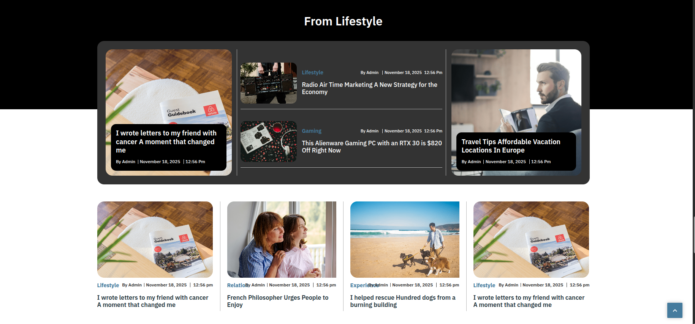Select the Gaming category label
The width and height of the screenshot is (695, 324).
311,131
